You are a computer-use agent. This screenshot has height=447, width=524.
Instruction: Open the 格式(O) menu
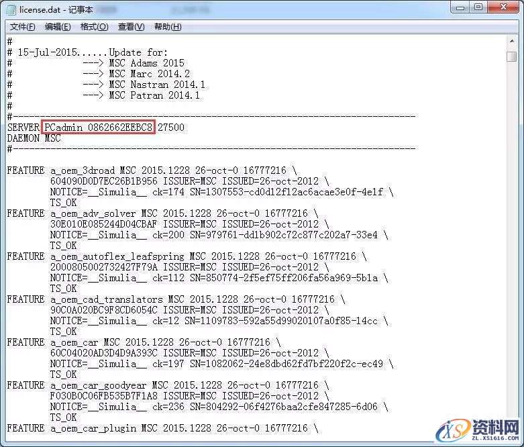pos(94,27)
